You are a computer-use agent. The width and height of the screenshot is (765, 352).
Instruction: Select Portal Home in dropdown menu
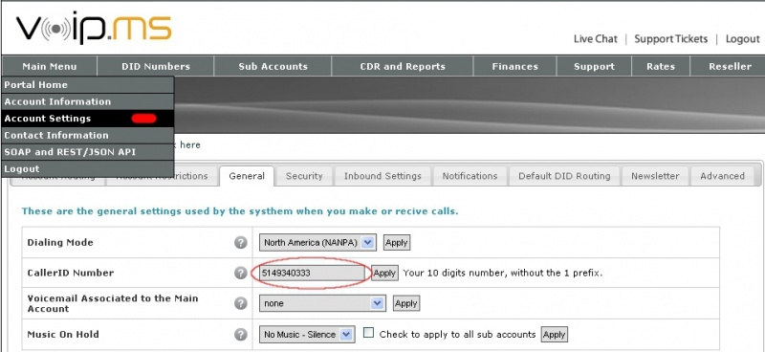87,85
